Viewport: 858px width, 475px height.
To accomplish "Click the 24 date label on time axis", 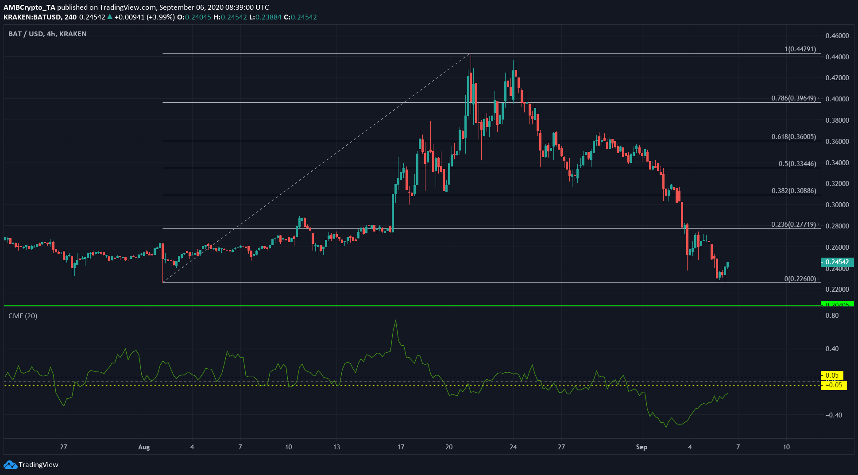I will click(x=513, y=447).
